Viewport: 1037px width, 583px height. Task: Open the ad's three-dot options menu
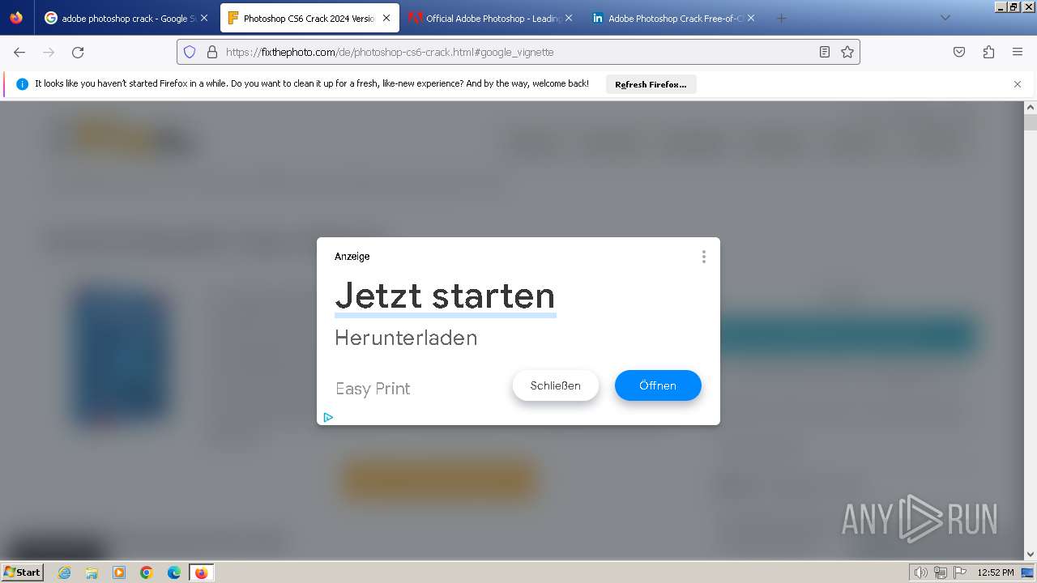point(704,257)
